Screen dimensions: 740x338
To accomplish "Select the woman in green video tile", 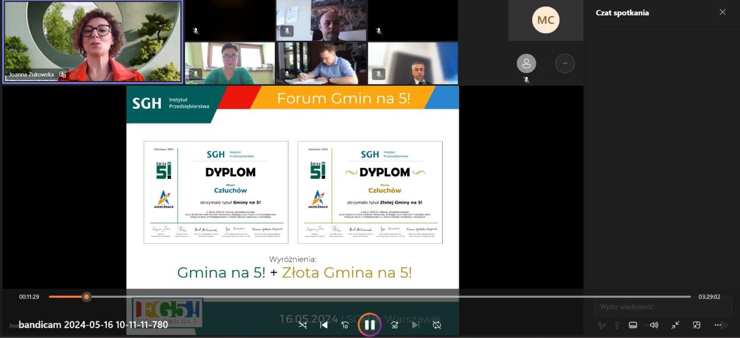I will click(x=230, y=63).
